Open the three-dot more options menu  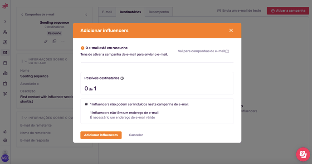[63, 41]
